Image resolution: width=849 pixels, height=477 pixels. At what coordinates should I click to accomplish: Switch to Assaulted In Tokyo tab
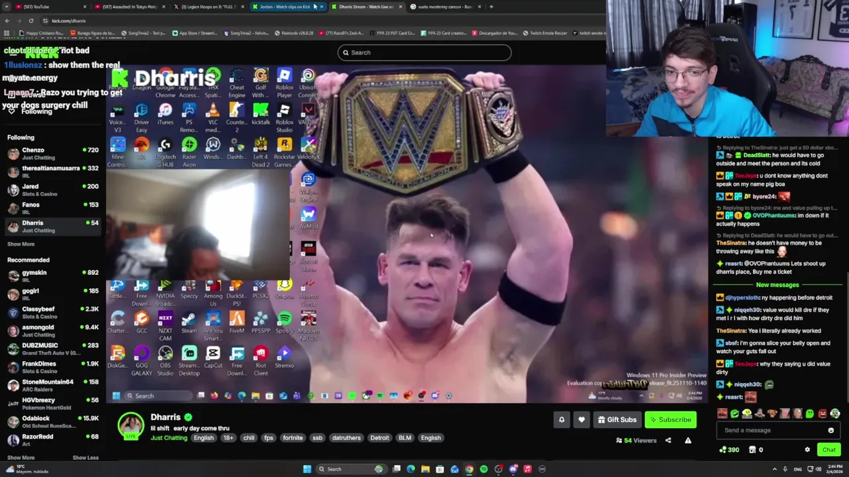129,7
